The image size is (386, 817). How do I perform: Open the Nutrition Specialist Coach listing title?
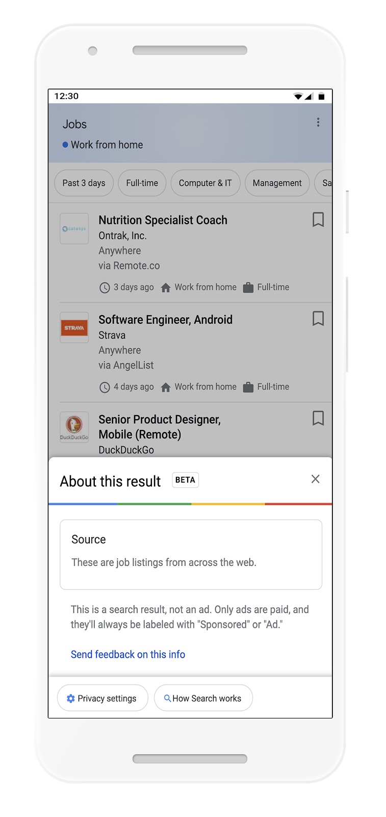point(163,220)
